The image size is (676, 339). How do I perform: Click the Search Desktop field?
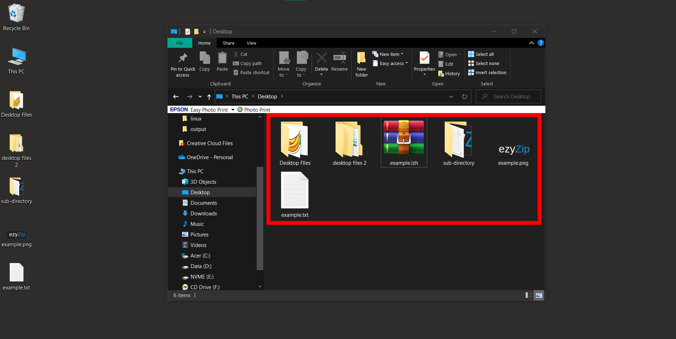tap(508, 96)
